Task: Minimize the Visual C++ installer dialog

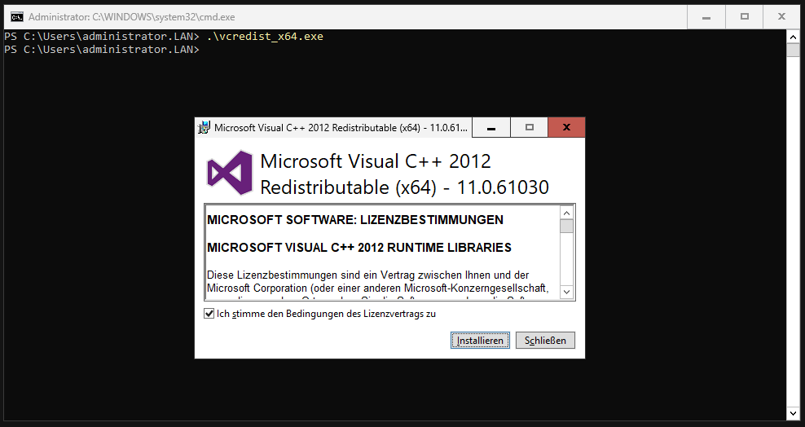Action: pos(491,128)
